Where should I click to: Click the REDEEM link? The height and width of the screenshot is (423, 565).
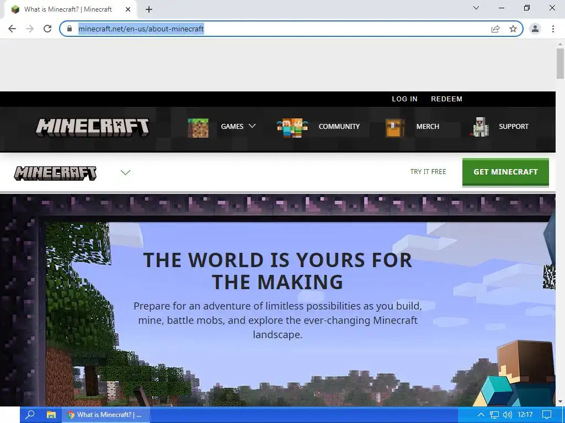tap(446, 99)
